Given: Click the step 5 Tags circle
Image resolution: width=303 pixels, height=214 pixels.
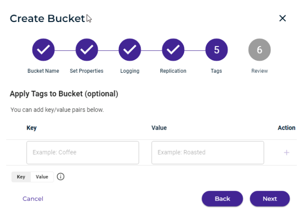Looking at the screenshot, I should point(217,49).
